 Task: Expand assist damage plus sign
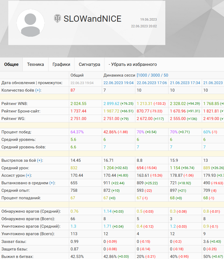pyautogui.click(x=28, y=175)
